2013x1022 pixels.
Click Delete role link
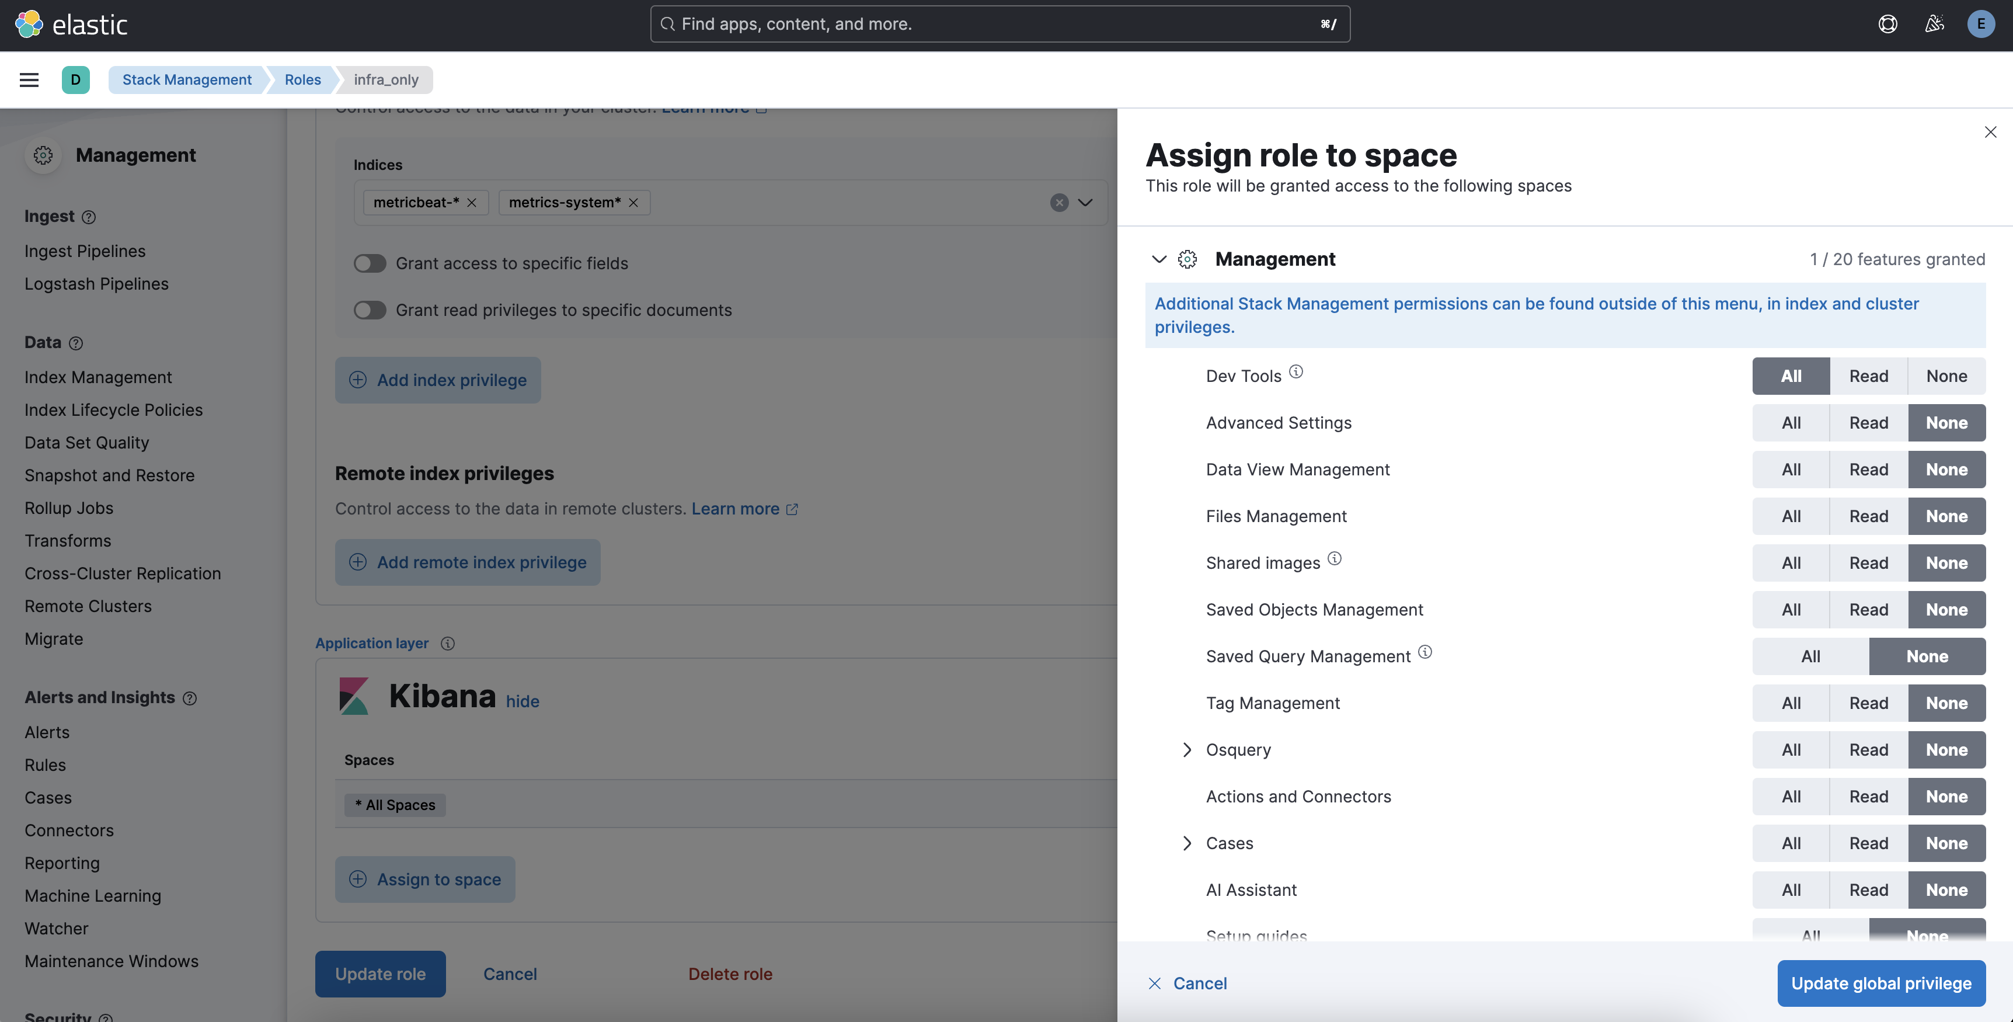(730, 975)
